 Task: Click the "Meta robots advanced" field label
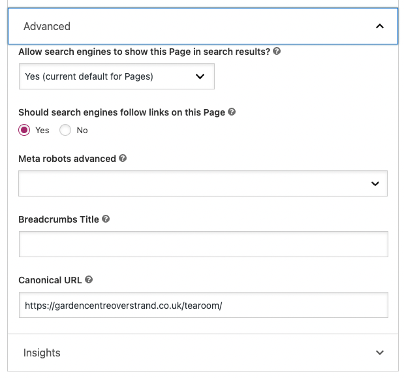67,159
